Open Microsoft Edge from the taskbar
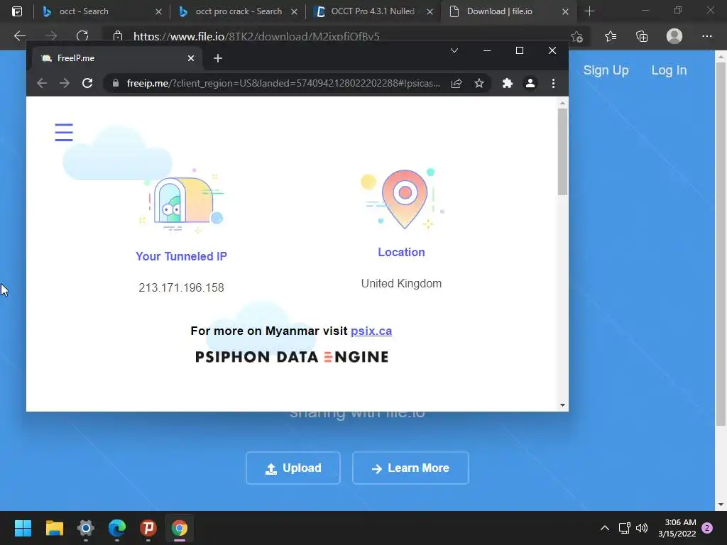The height and width of the screenshot is (545, 727). pyautogui.click(x=117, y=528)
